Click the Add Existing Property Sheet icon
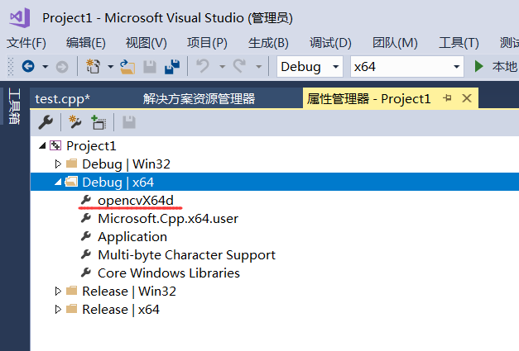 pos(99,122)
